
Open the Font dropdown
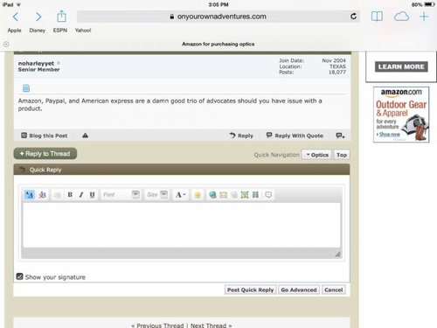121,194
